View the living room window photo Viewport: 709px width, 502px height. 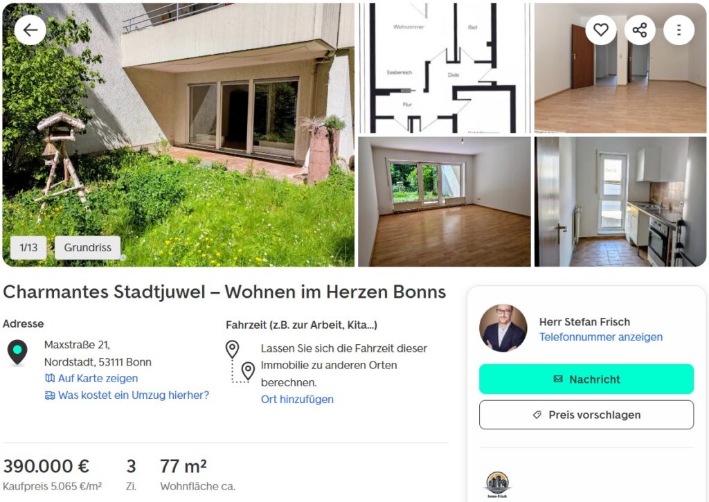click(x=445, y=201)
